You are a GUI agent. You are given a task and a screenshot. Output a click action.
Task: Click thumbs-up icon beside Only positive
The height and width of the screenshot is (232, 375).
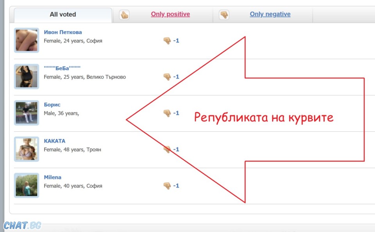click(124, 15)
